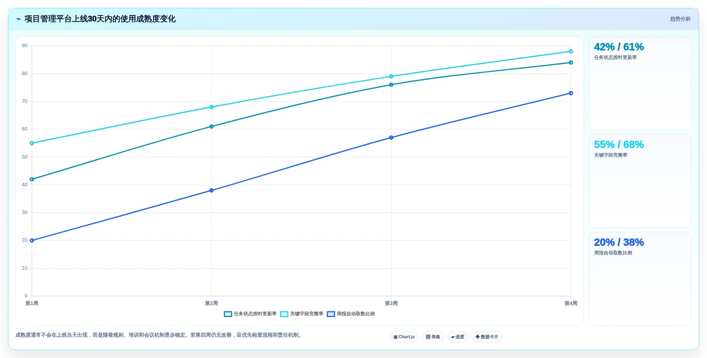
Task: Click the 周报自动取数比例 caption in third card
Action: [613, 253]
